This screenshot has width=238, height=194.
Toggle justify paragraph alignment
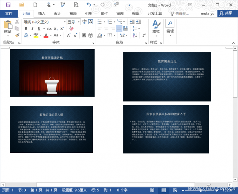pos(120,29)
